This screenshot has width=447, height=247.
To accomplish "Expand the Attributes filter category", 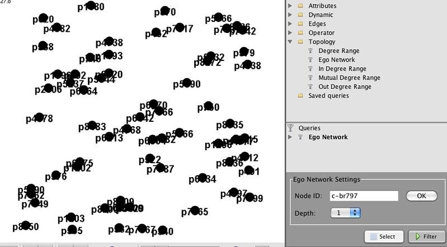I will pyautogui.click(x=290, y=6).
